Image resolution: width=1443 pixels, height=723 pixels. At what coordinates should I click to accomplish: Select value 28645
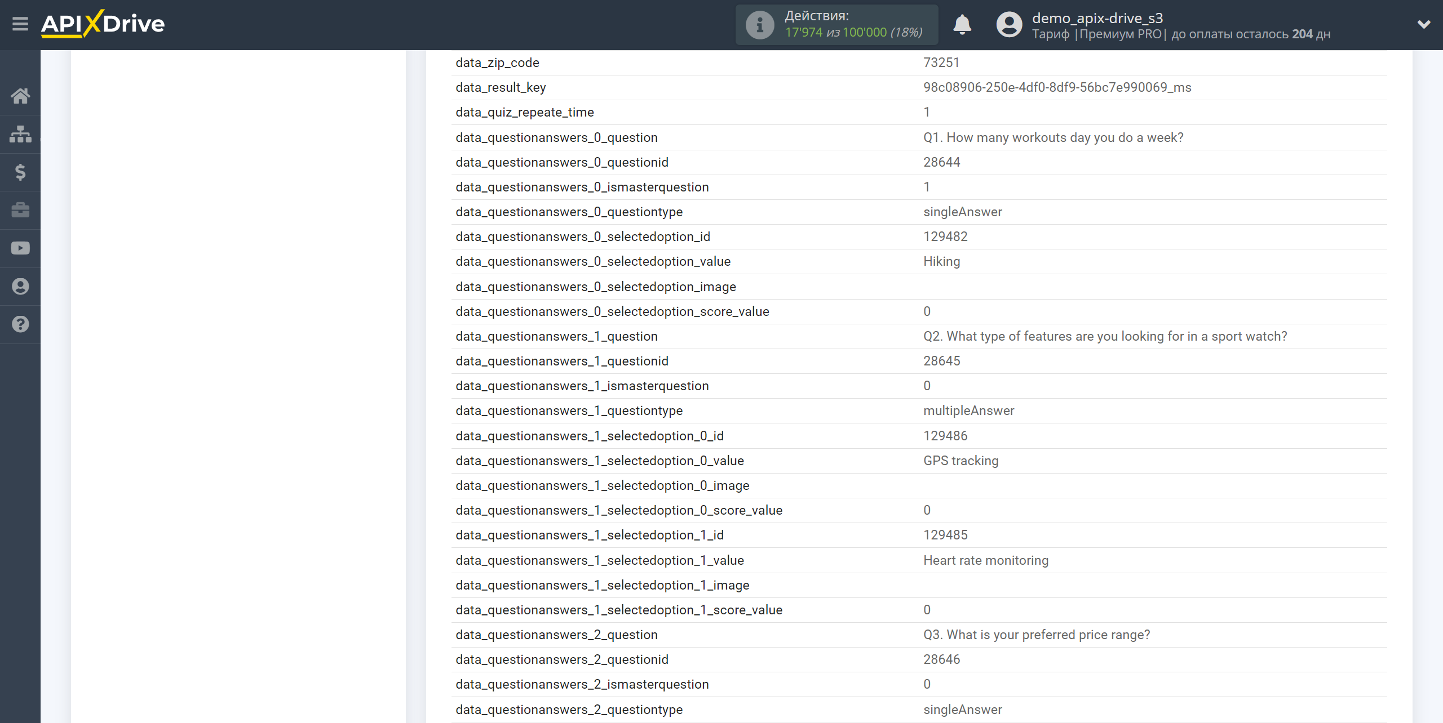click(x=941, y=361)
